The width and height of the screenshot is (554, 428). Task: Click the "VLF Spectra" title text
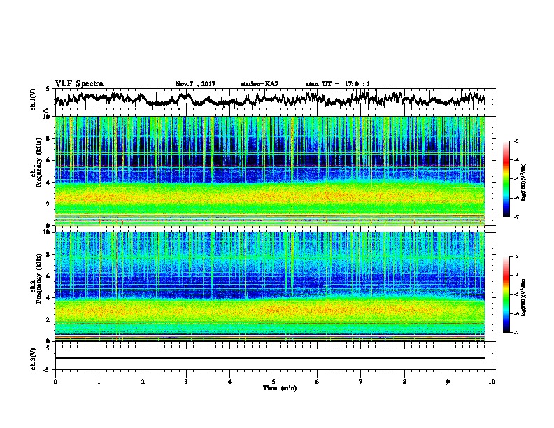[79, 84]
